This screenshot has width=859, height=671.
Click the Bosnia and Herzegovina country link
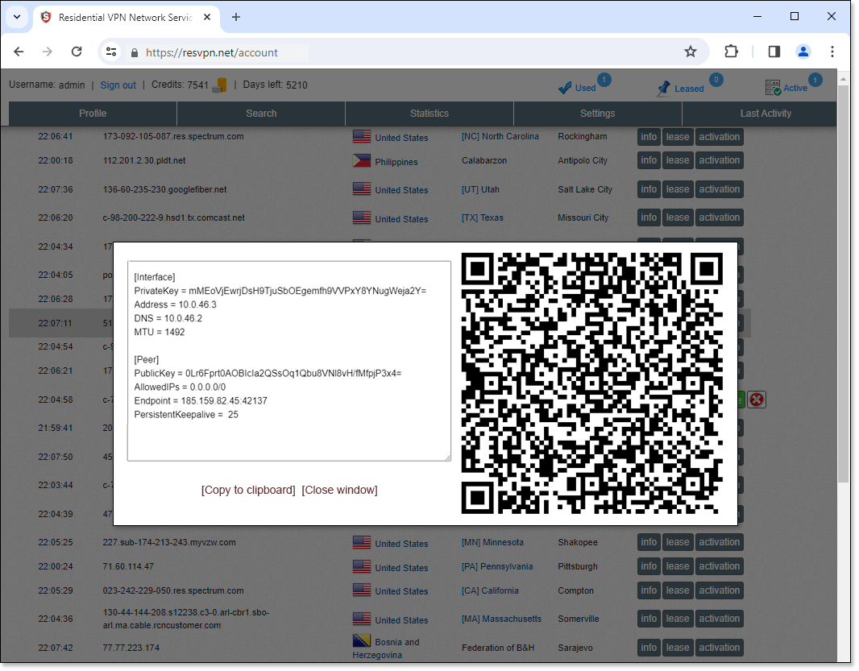click(386, 648)
